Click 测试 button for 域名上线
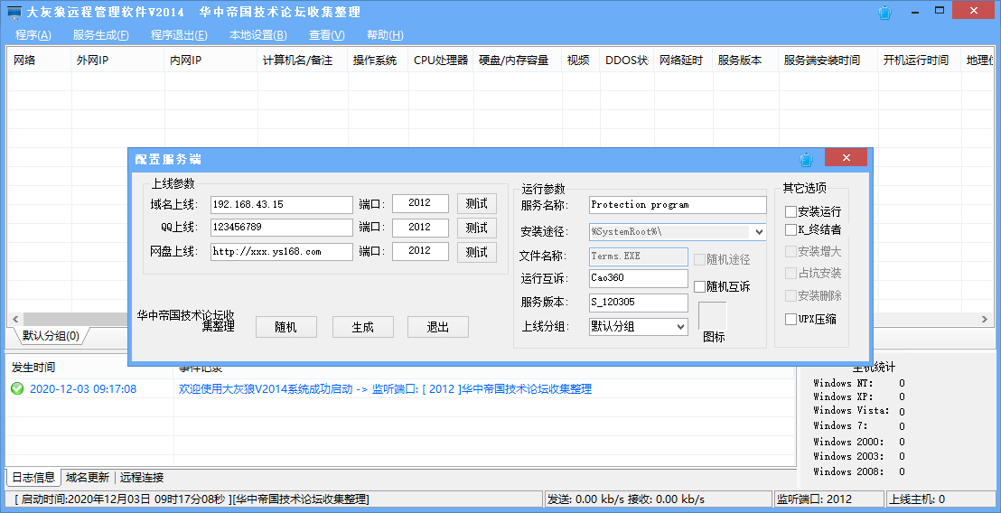This screenshot has height=513, width=1001. click(477, 203)
